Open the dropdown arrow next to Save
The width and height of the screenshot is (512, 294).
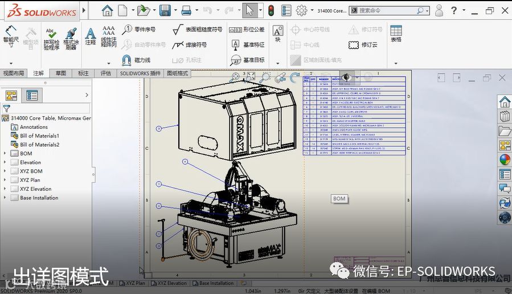175,10
